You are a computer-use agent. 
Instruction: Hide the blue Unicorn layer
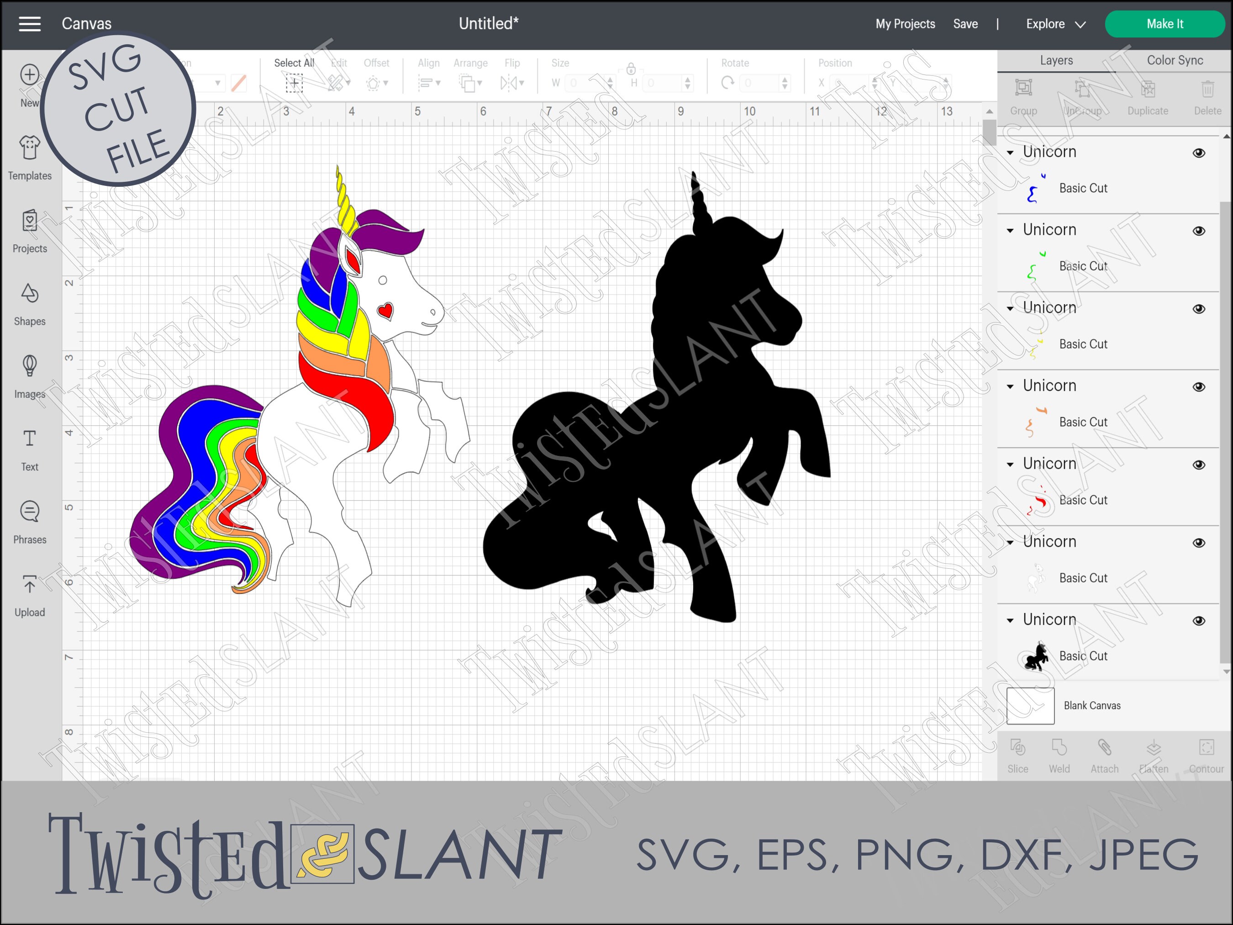click(1199, 153)
